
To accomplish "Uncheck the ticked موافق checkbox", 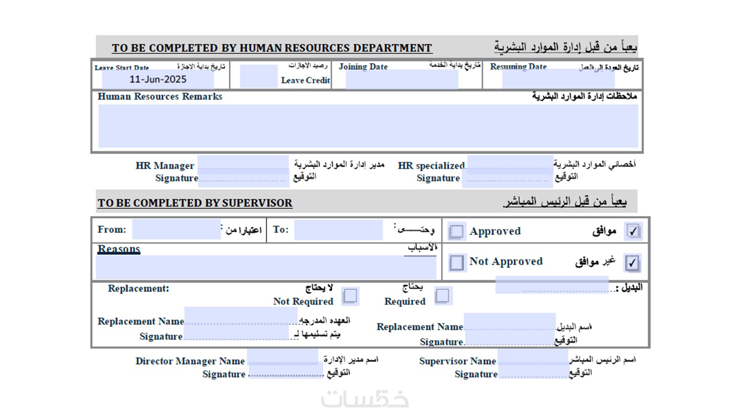I will click(633, 231).
